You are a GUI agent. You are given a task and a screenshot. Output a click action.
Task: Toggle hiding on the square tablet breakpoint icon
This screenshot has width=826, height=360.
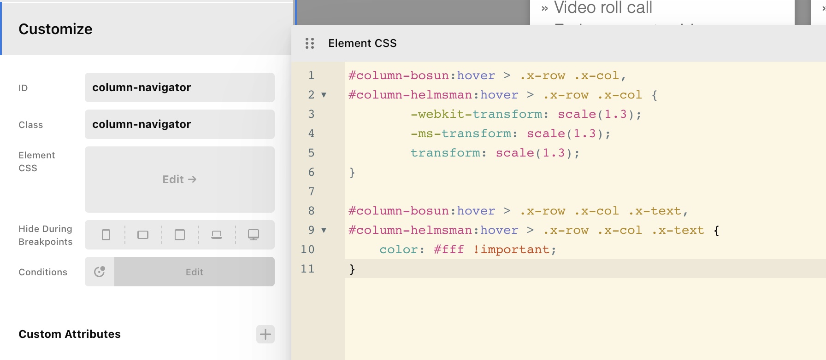pos(180,235)
